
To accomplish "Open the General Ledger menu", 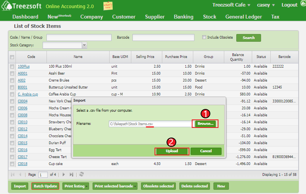I will pos(243,17).
